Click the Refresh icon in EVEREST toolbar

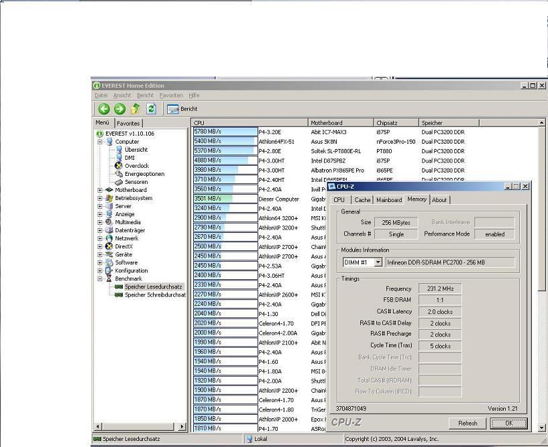(151, 109)
